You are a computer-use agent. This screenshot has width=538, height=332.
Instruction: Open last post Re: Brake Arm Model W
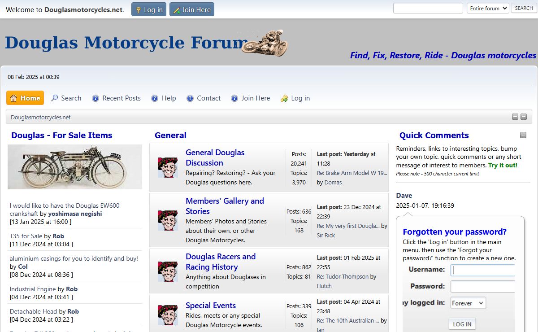(x=352, y=173)
